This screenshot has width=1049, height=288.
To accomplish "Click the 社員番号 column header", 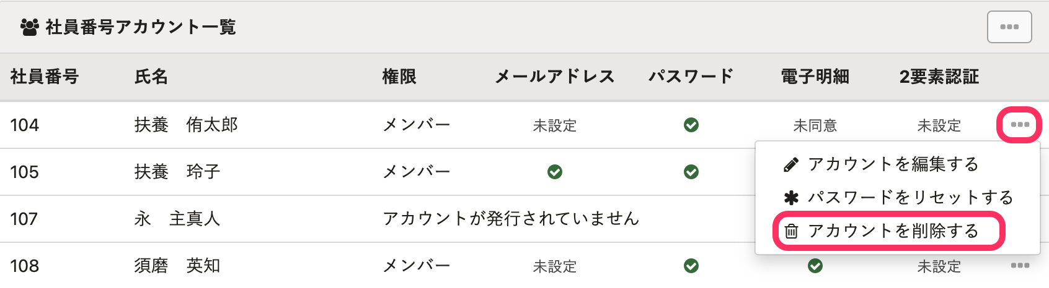I will [45, 77].
